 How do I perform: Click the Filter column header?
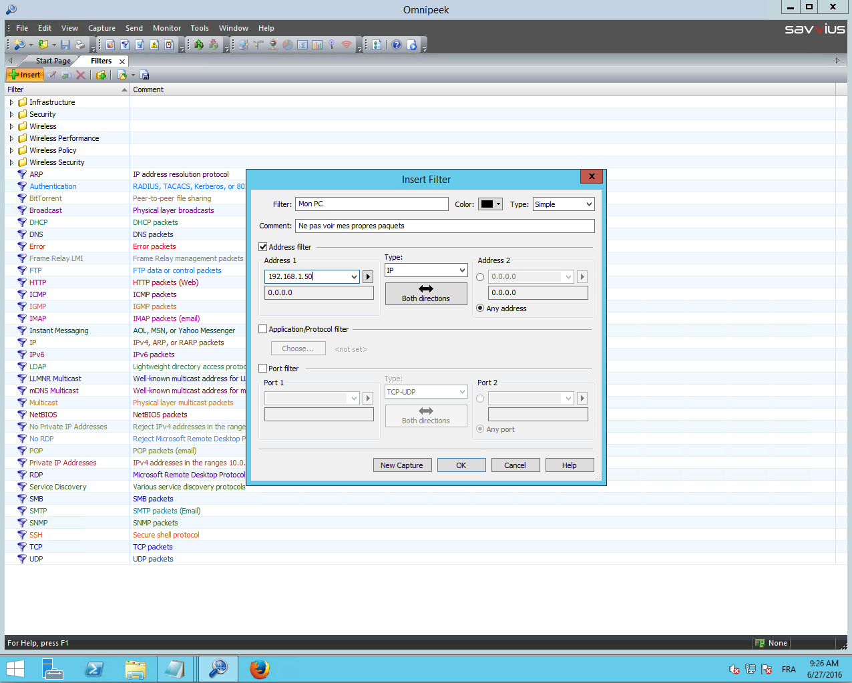tap(67, 89)
